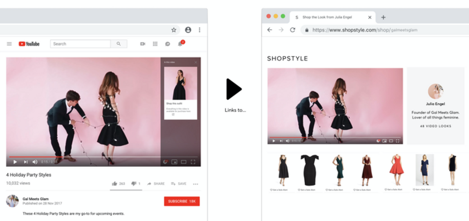The width and height of the screenshot is (469, 221).
Task: Mute the ShopStyle video player
Action: pos(287,141)
